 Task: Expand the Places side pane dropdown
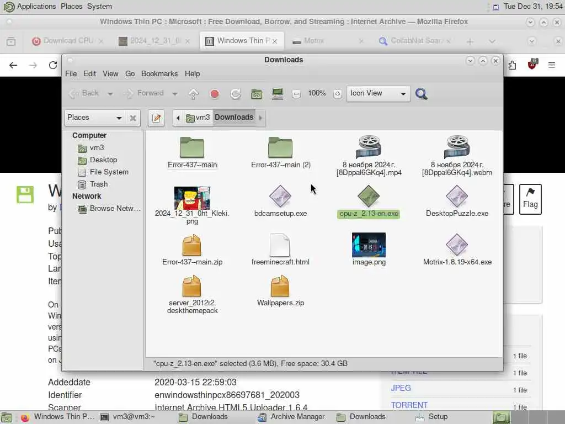click(95, 118)
